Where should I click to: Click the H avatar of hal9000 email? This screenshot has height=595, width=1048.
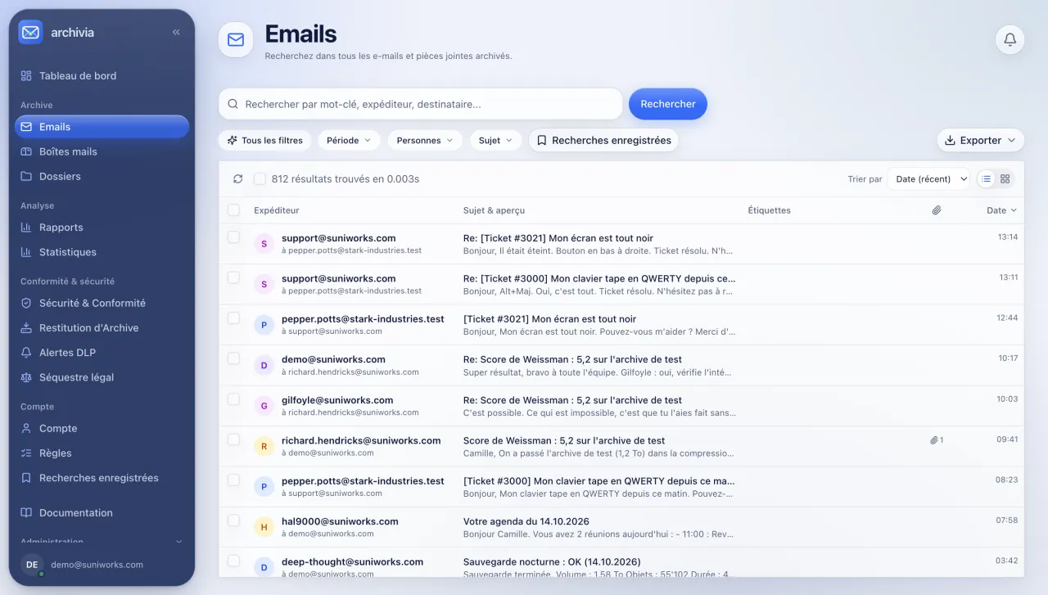pyautogui.click(x=264, y=527)
